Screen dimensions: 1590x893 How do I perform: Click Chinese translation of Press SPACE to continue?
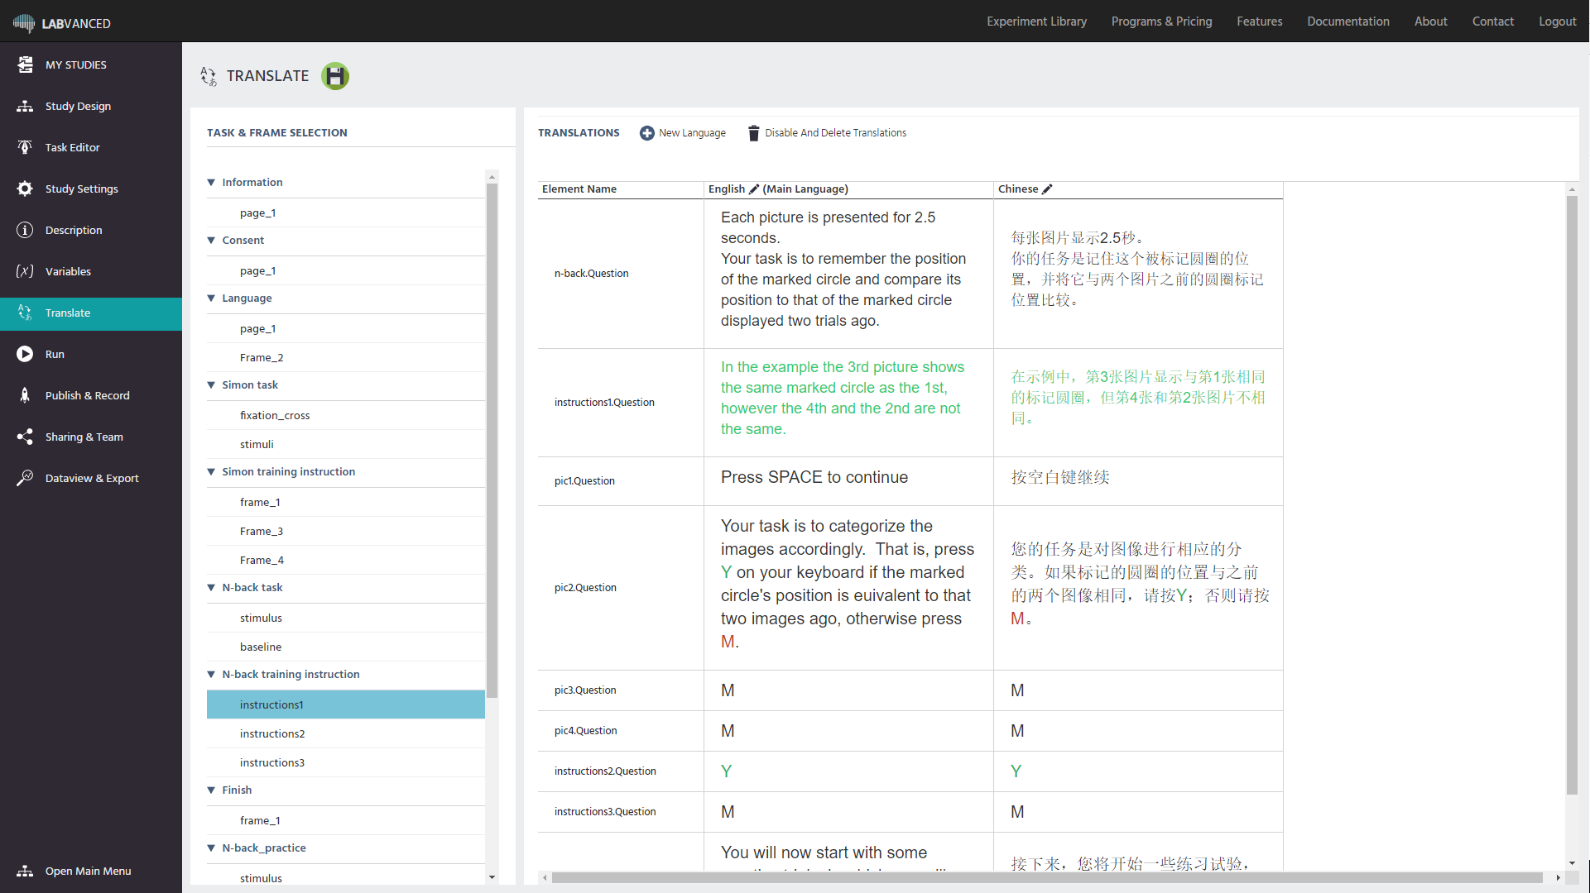1059,478
